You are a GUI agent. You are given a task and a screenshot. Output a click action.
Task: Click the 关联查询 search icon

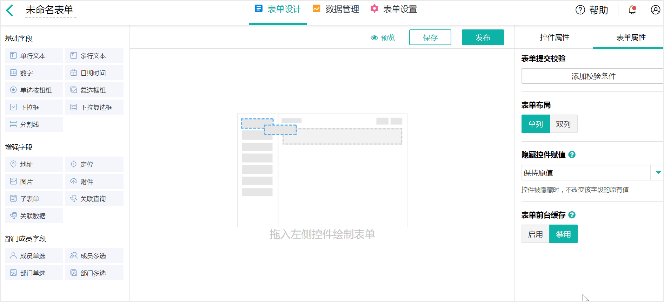click(x=74, y=198)
